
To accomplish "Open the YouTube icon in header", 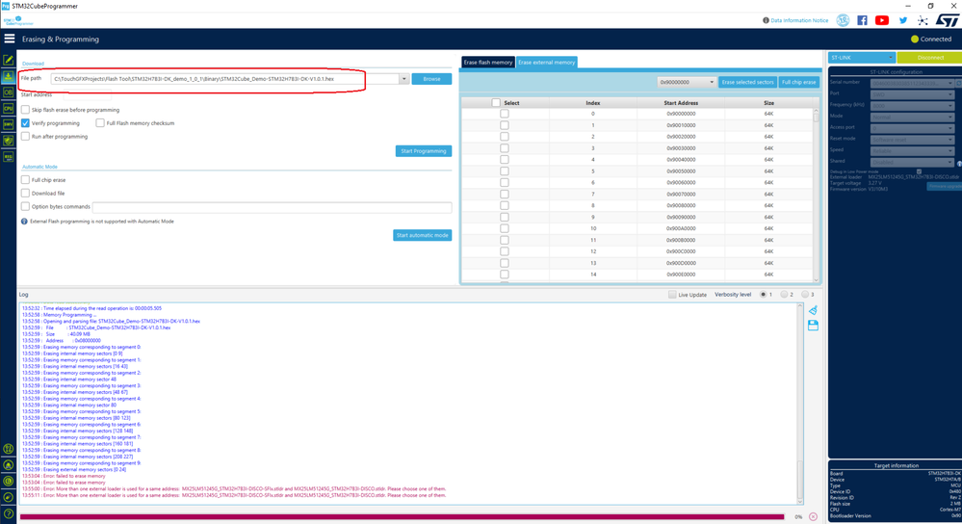I will (x=882, y=20).
